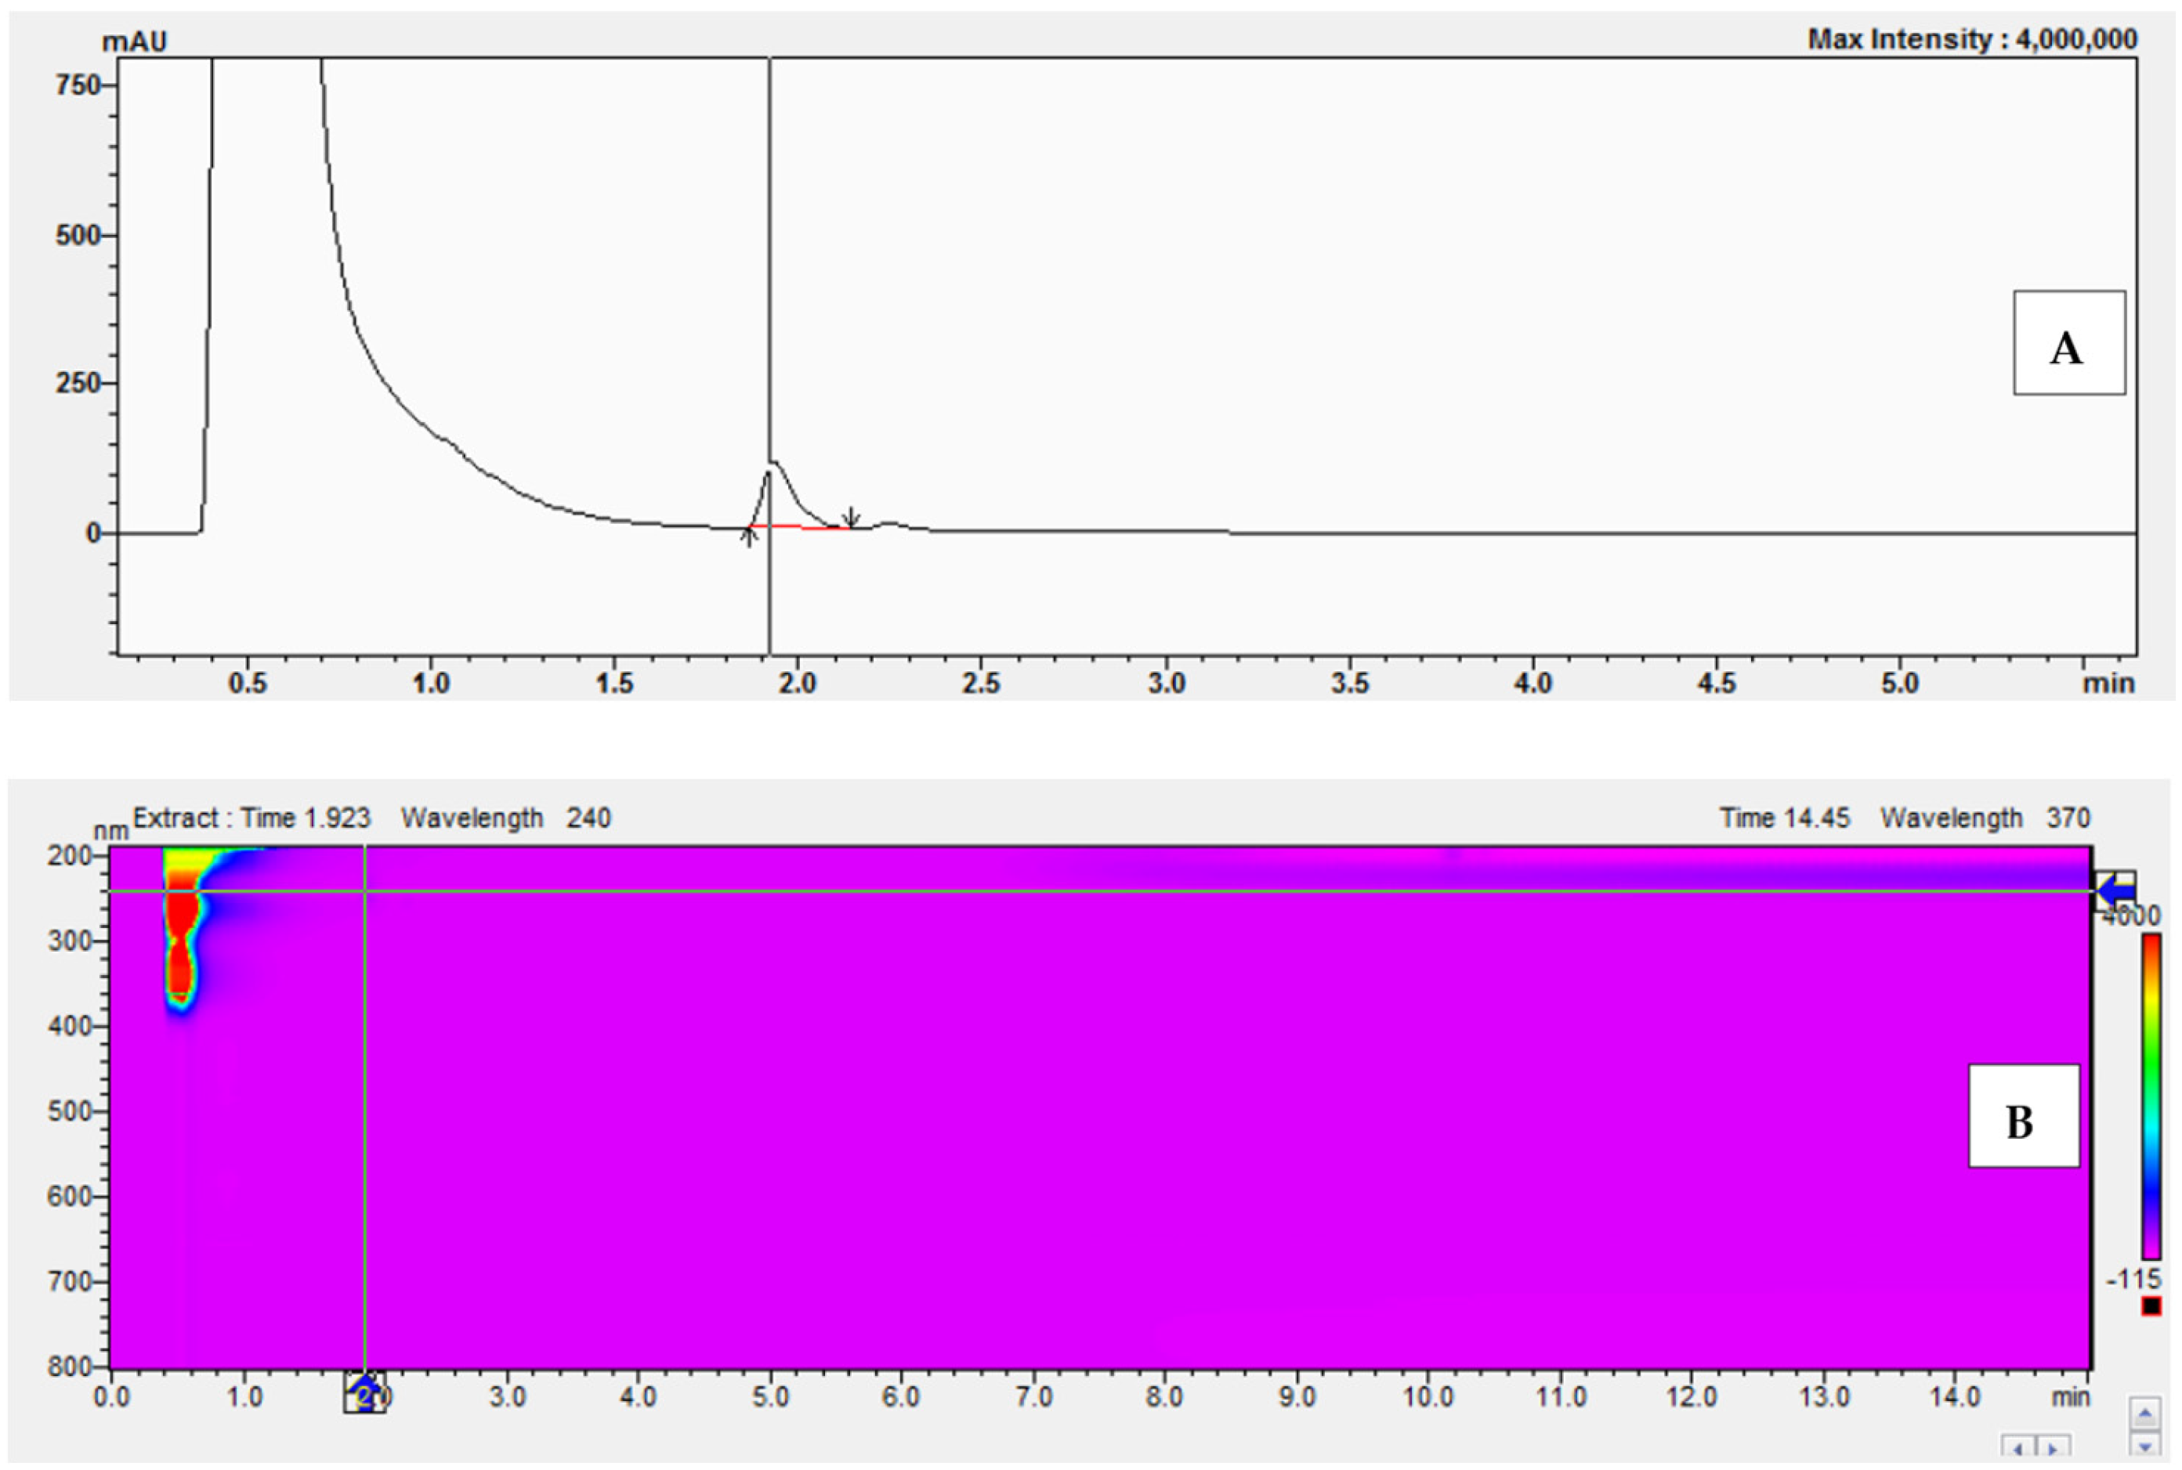Screen dimensions: 2182x1470
Task: Click the blue time cursor arrow below contour plot
Action: coord(365,1391)
